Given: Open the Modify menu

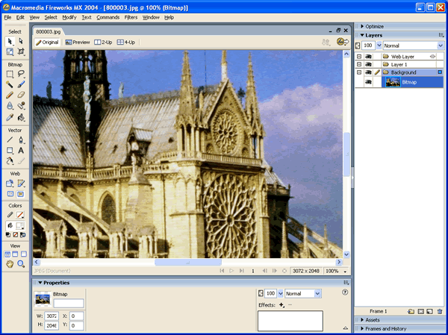Looking at the screenshot, I should coord(69,16).
